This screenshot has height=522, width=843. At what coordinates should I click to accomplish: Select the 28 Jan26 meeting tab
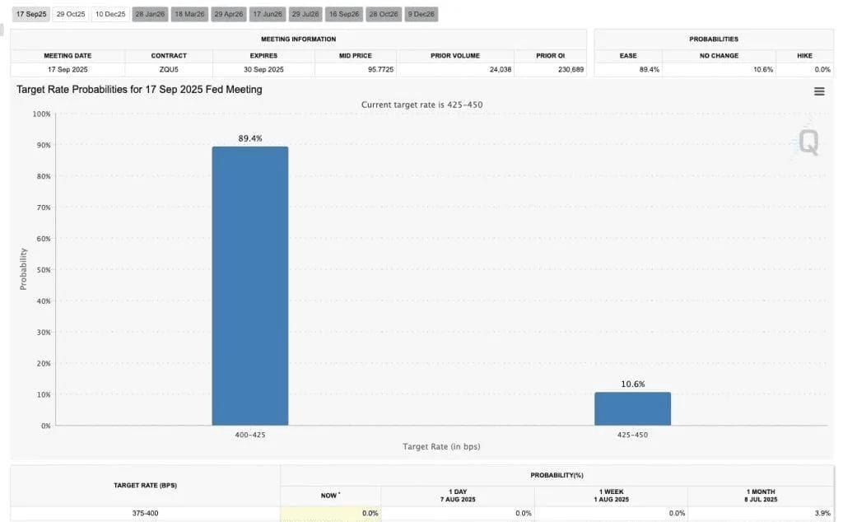[150, 14]
